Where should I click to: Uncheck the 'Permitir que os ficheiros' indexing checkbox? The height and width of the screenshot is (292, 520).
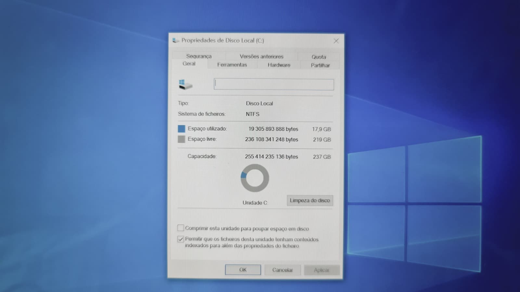pos(181,239)
